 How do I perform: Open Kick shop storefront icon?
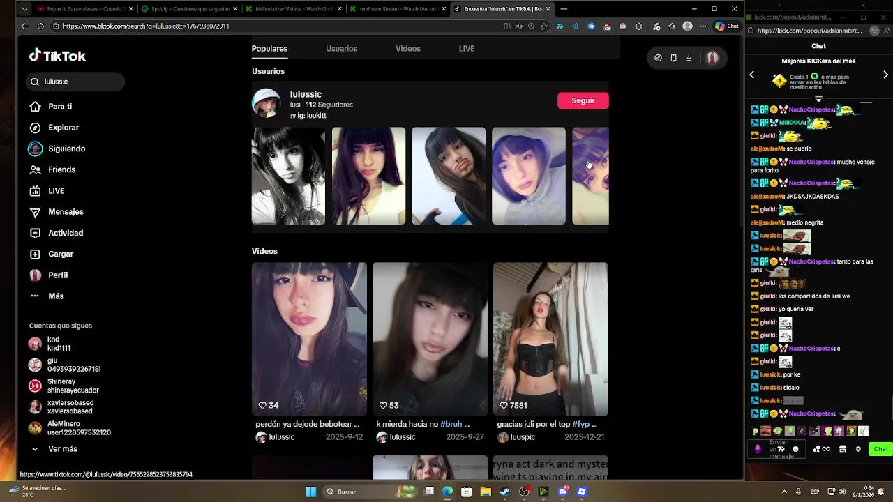[843, 449]
